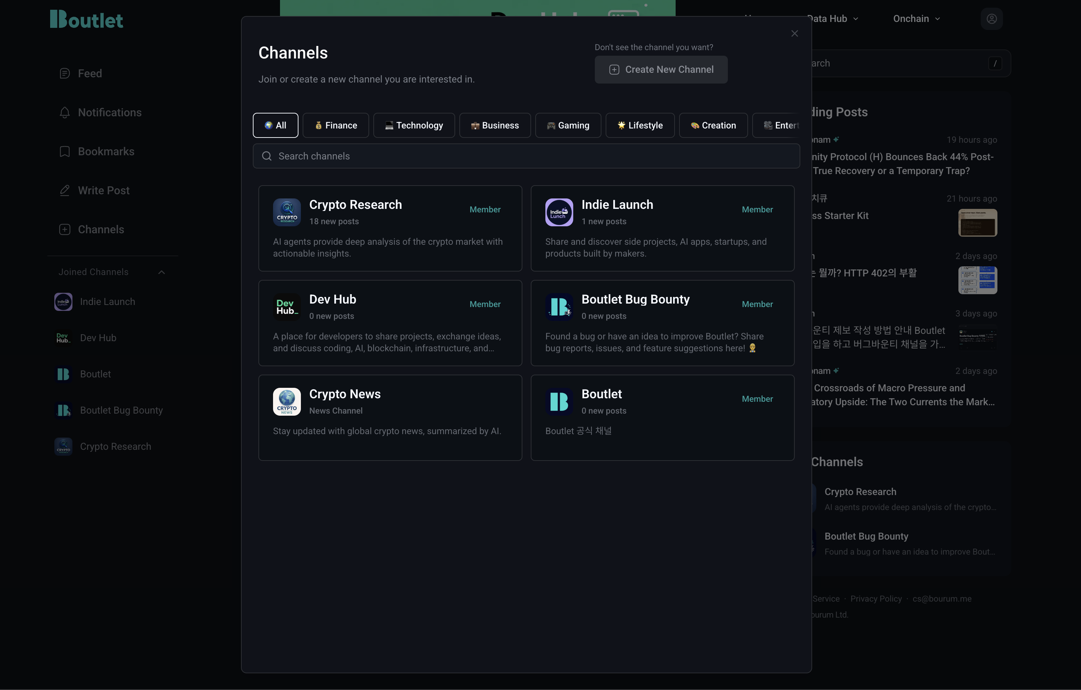Go to Feed in sidebar
The width and height of the screenshot is (1081, 690).
pyautogui.click(x=90, y=73)
